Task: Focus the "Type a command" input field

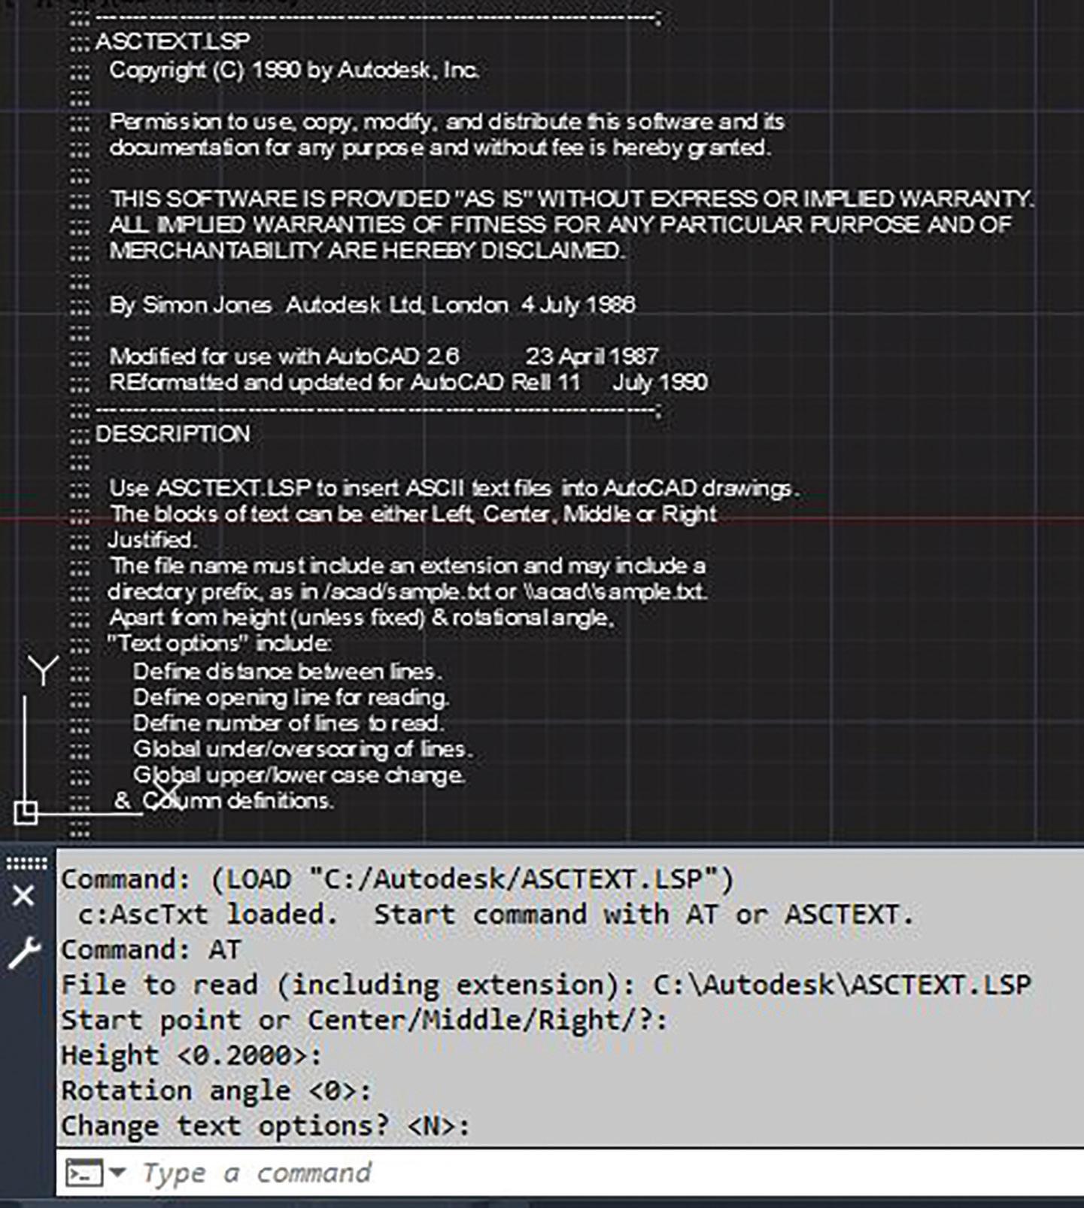Action: [569, 1173]
